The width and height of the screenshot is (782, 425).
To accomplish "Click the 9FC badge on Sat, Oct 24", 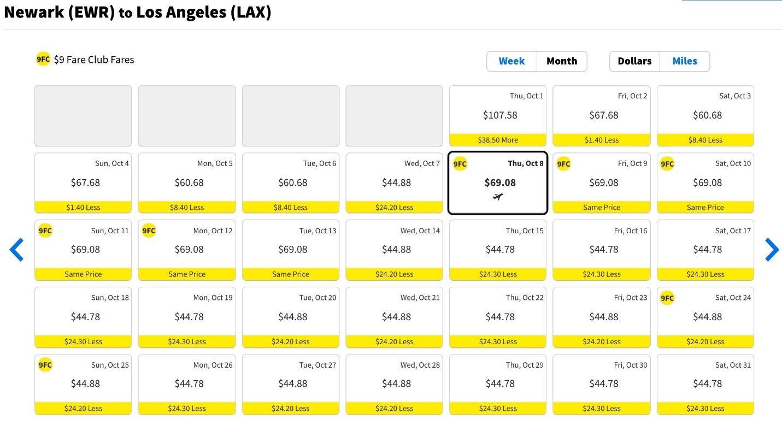I will [667, 298].
